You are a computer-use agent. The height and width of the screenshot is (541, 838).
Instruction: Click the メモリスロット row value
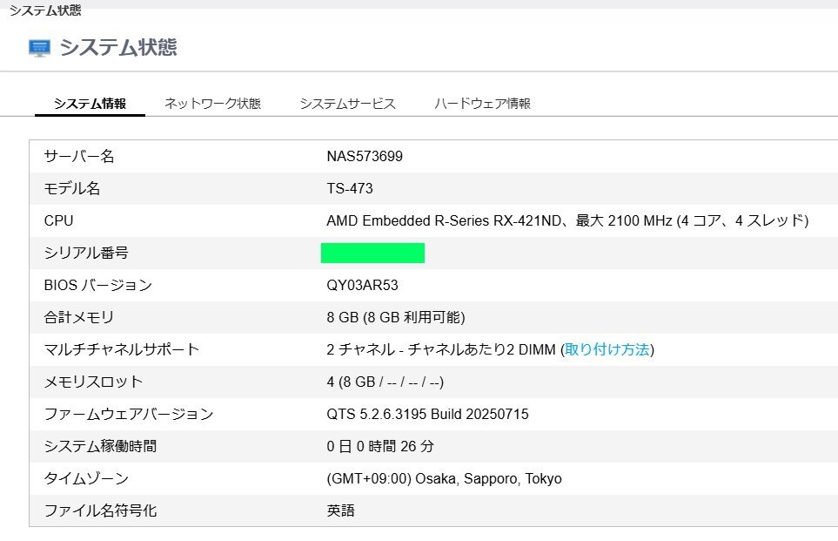click(385, 382)
